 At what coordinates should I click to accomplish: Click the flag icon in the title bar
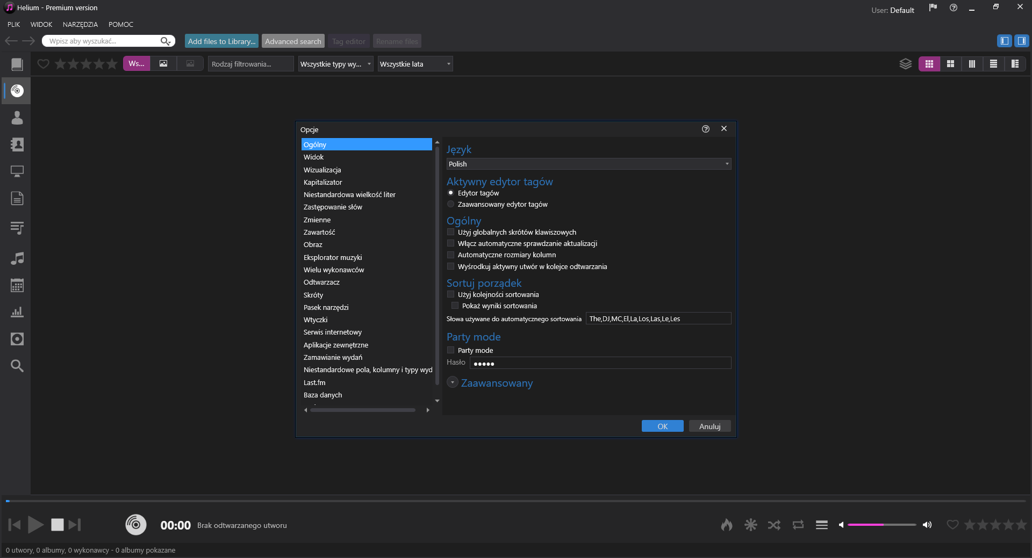[x=933, y=8]
